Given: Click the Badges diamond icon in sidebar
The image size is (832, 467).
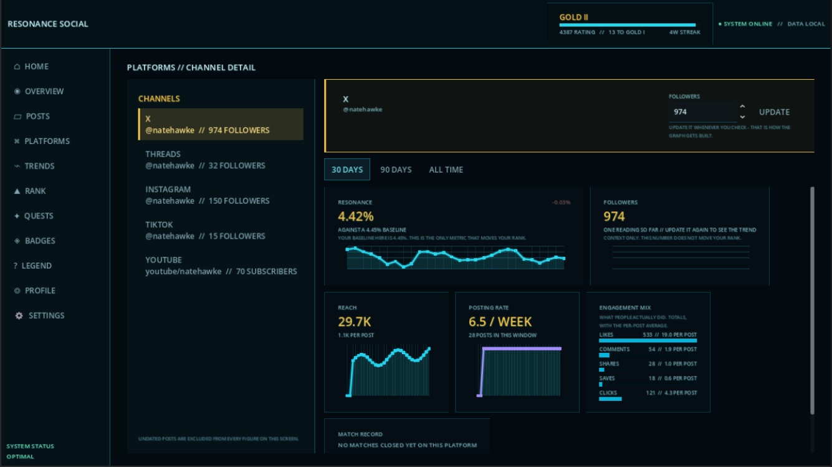Looking at the screenshot, I should point(17,241).
